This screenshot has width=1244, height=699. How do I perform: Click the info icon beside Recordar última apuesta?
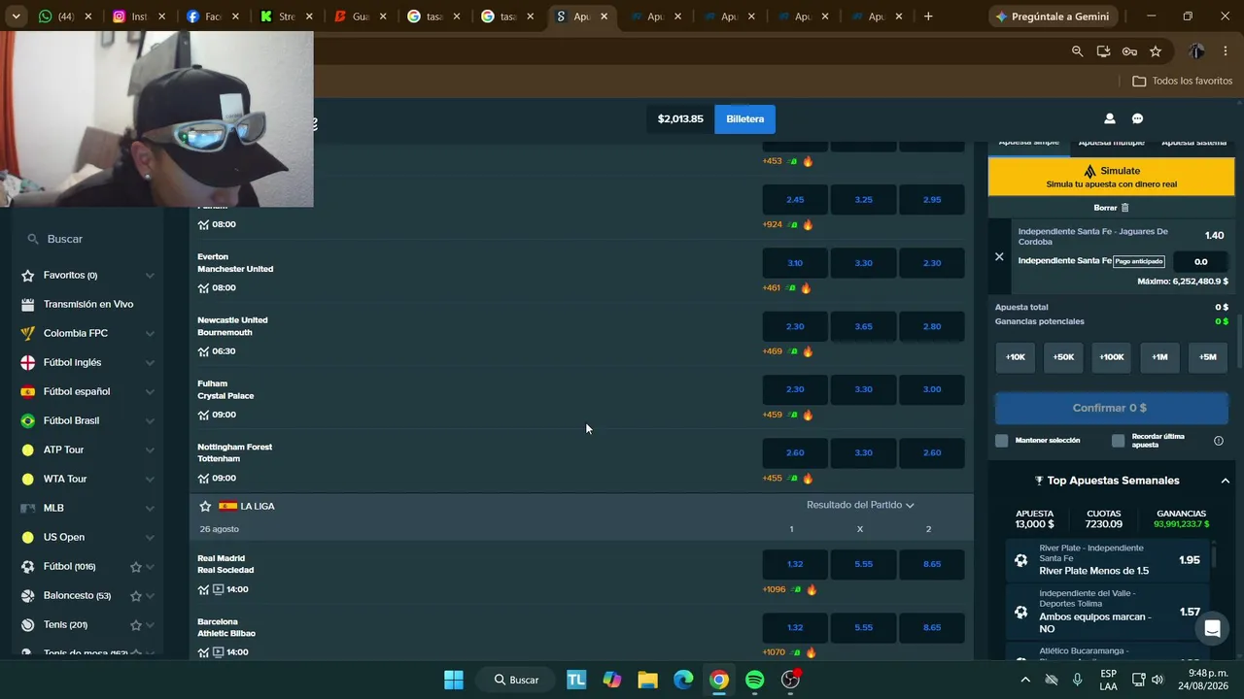[1219, 441]
